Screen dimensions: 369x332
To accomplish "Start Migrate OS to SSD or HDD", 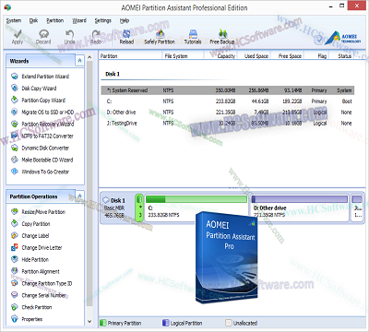I will pyautogui.click(x=48, y=113).
